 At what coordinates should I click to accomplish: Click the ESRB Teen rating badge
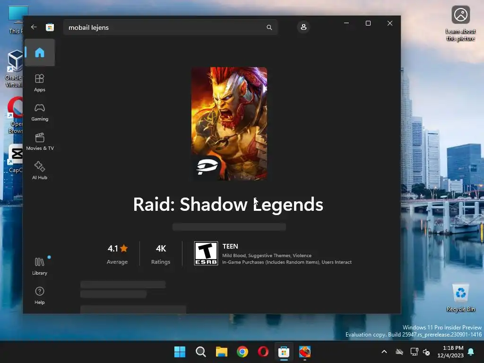coord(206,253)
